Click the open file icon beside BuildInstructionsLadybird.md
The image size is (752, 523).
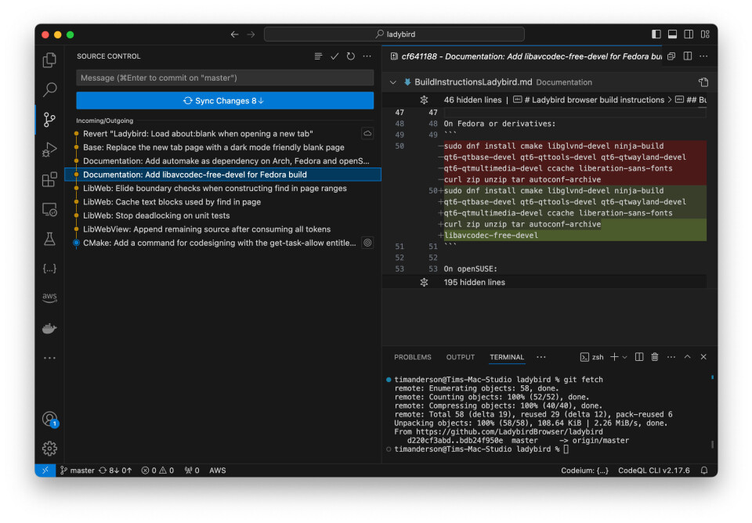[x=703, y=82]
